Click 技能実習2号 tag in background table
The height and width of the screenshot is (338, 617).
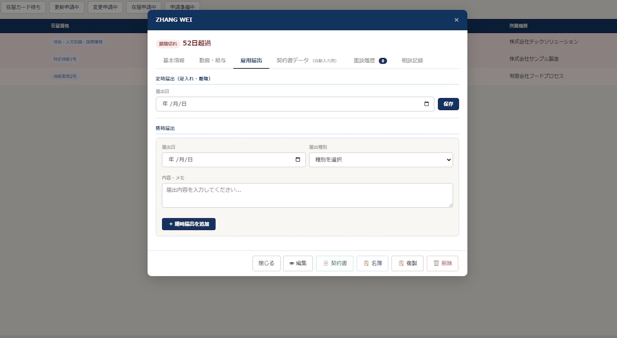click(65, 76)
